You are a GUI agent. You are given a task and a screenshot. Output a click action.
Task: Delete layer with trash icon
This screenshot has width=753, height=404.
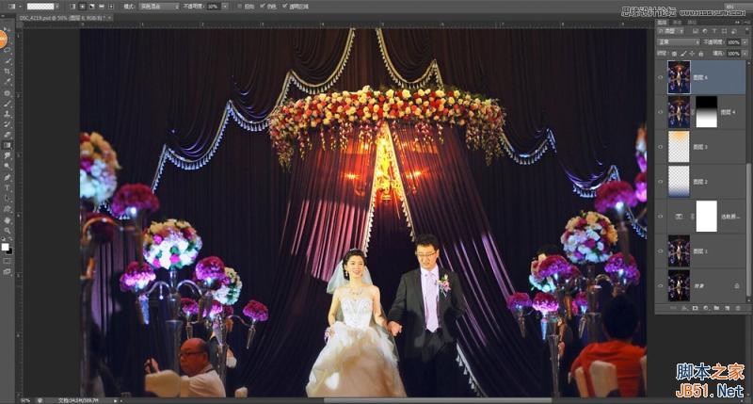pyautogui.click(x=738, y=308)
